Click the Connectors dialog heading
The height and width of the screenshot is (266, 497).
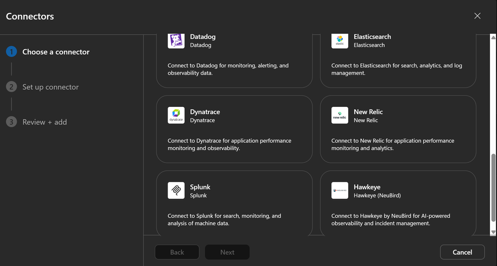(30, 16)
